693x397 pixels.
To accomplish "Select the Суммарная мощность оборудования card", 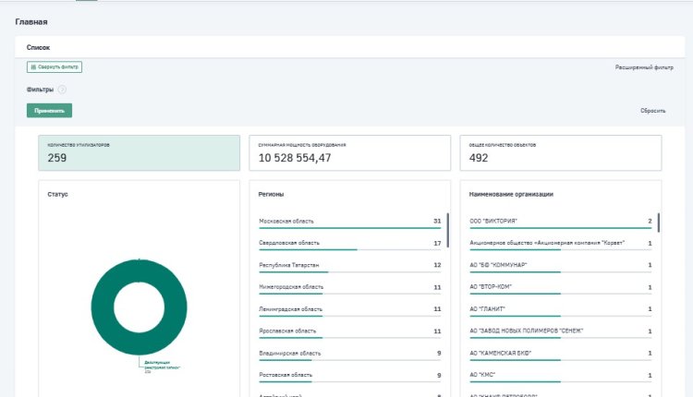I will coord(350,152).
